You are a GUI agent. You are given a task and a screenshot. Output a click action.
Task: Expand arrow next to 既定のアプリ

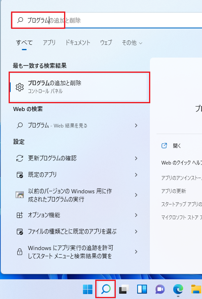[x=136, y=175]
